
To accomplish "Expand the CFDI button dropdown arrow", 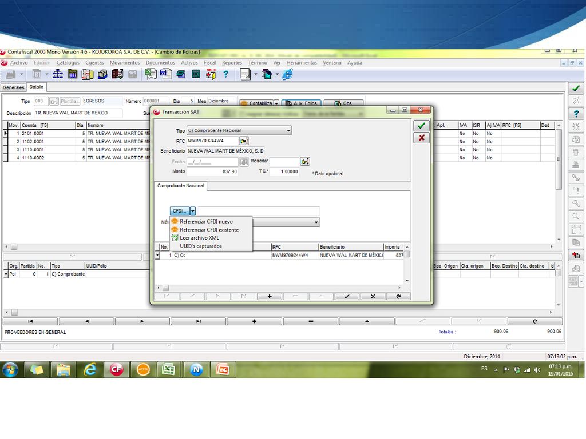I will (192, 211).
